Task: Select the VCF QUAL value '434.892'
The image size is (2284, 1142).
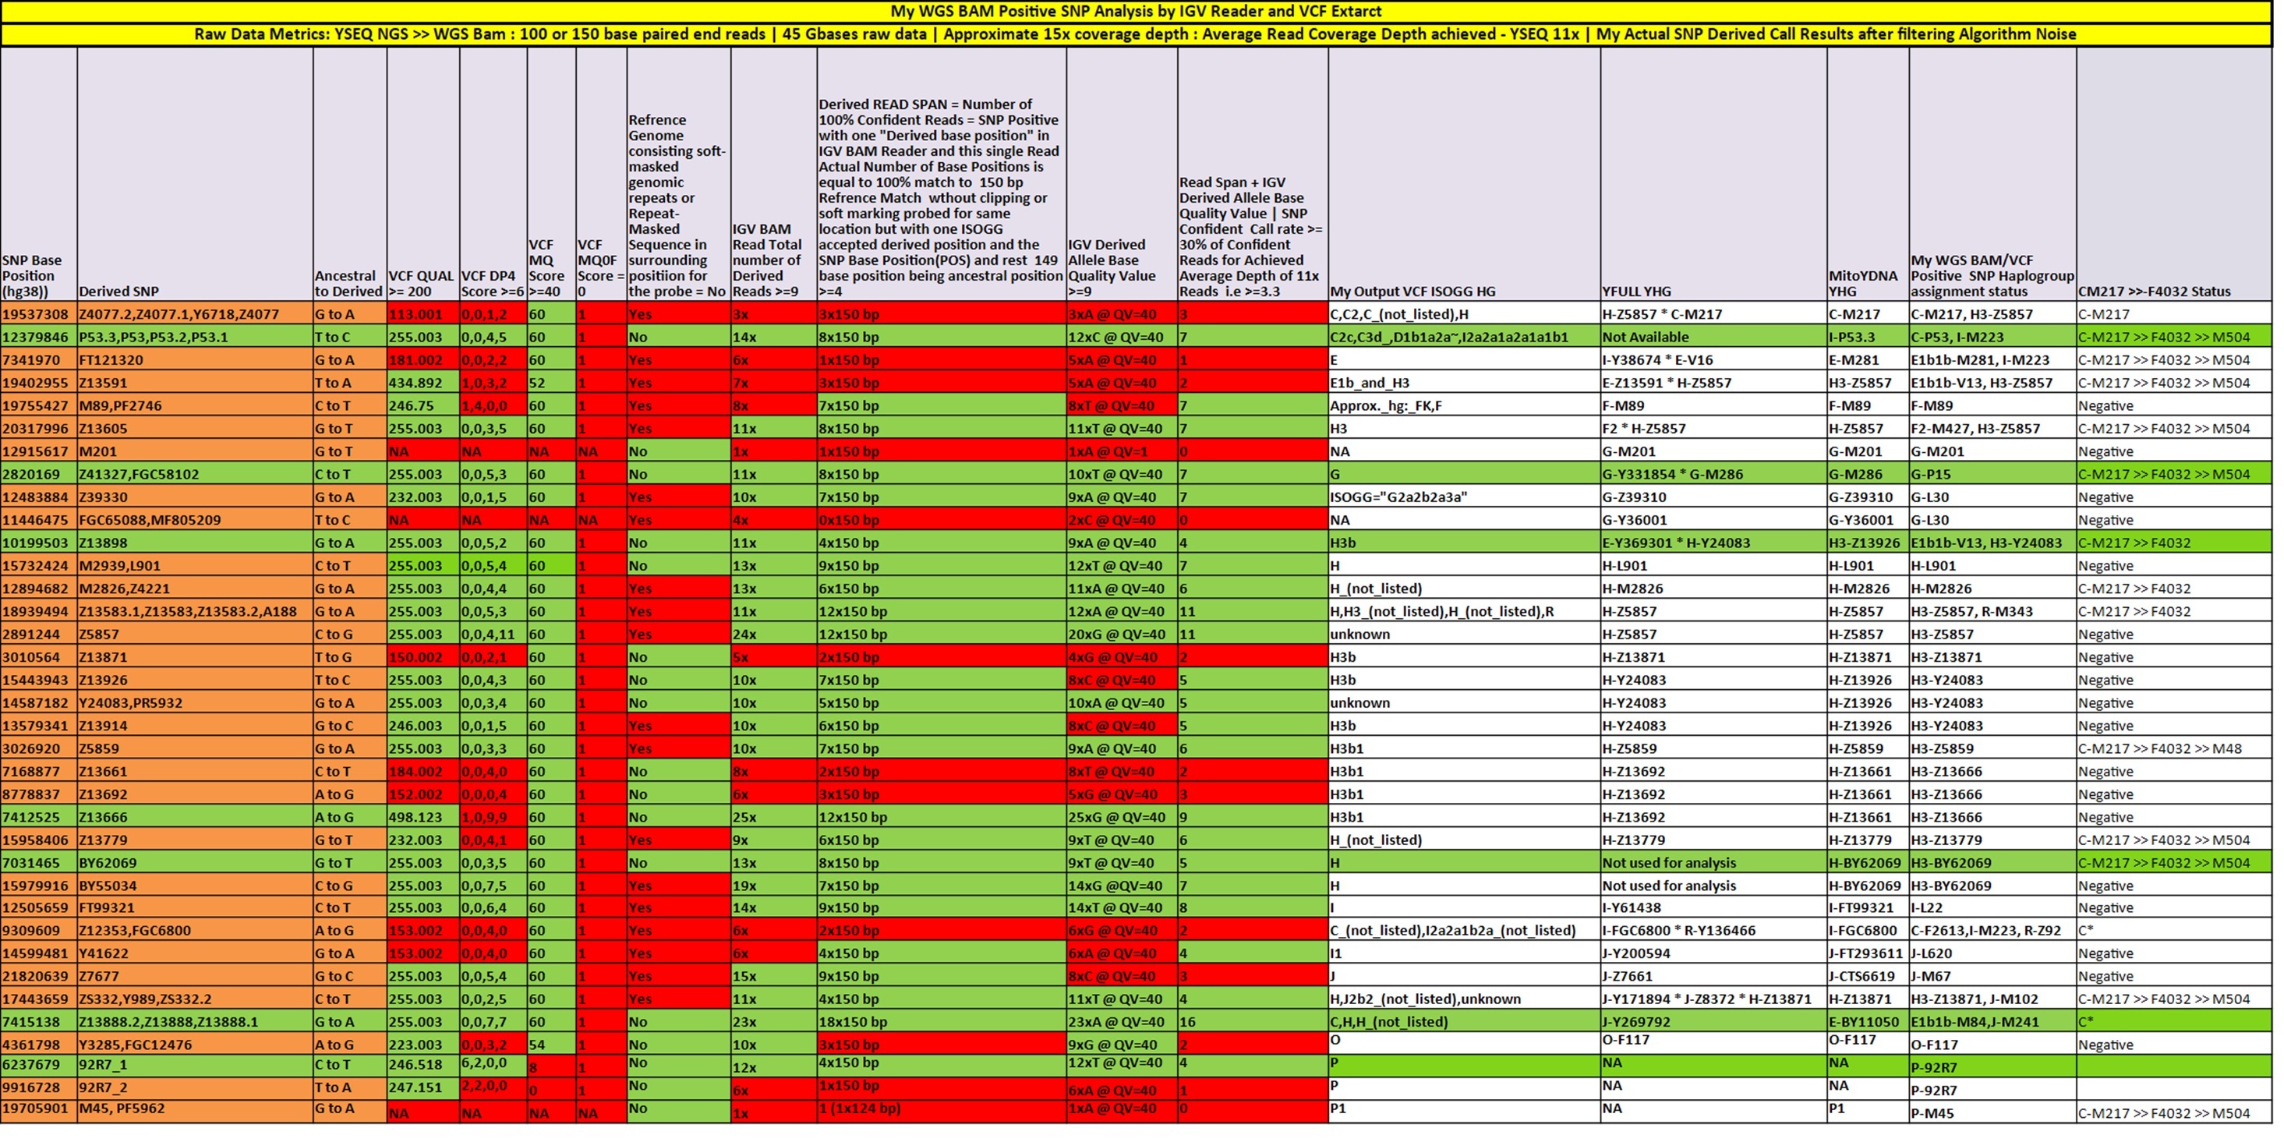Action: [x=423, y=383]
